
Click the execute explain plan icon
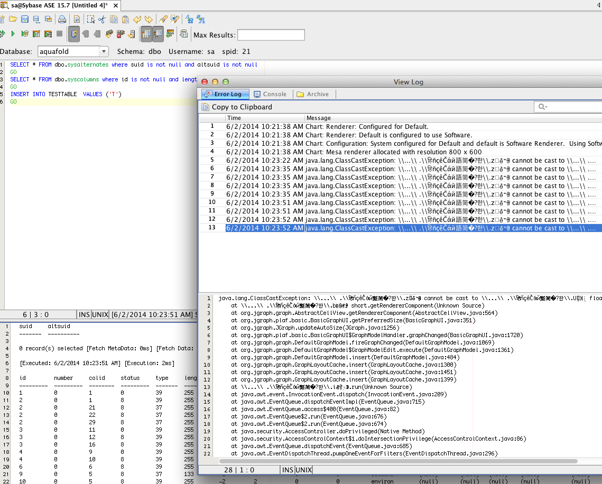[48, 34]
